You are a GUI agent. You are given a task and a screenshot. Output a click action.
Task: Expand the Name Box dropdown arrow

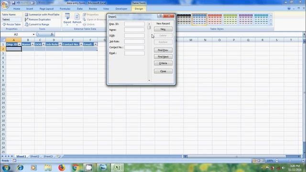tap(33, 34)
